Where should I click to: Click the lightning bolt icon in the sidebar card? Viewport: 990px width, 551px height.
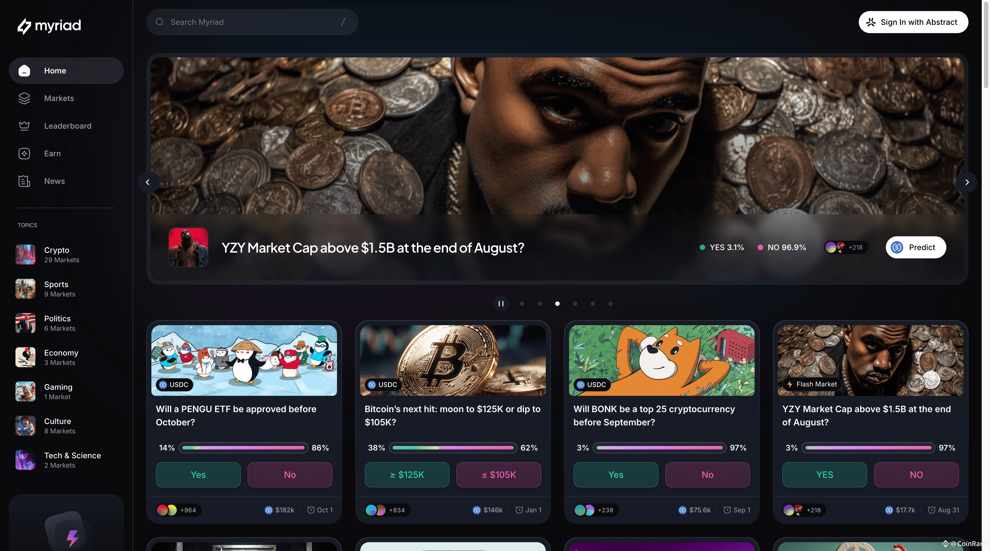click(x=72, y=537)
